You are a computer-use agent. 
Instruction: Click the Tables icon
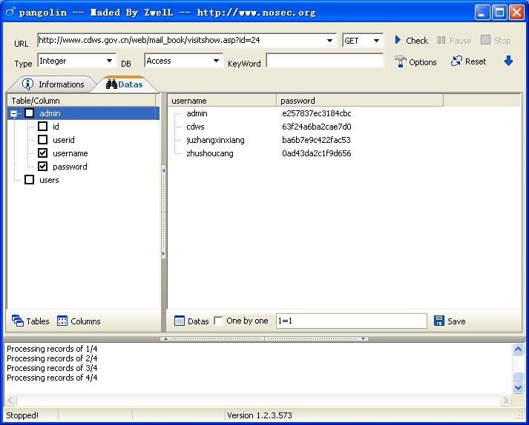click(18, 321)
